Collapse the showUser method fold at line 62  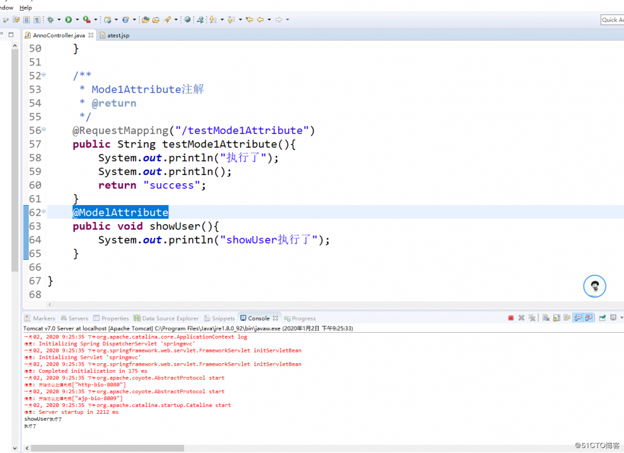(x=44, y=212)
